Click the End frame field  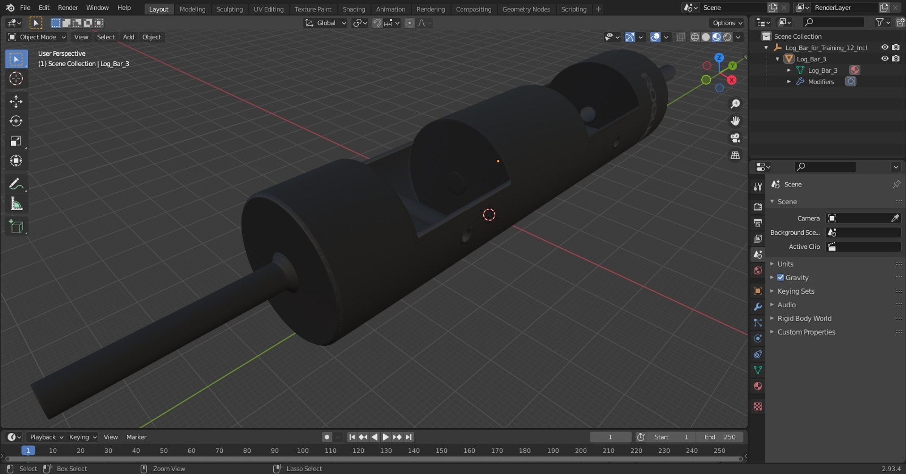pos(721,437)
